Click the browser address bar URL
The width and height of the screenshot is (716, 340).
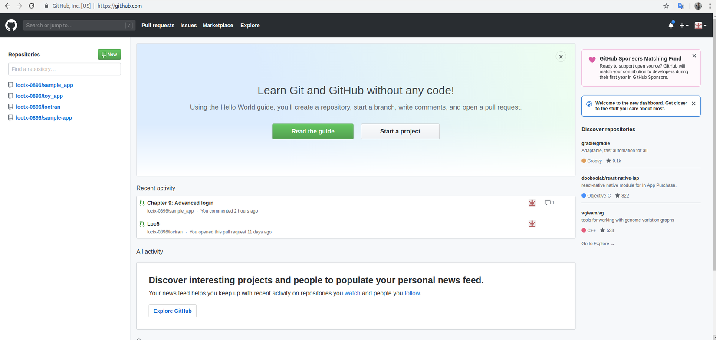coord(120,6)
